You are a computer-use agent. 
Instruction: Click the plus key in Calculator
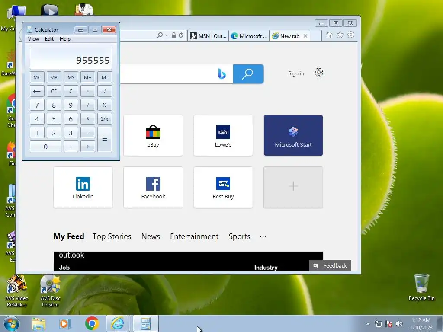(x=87, y=147)
